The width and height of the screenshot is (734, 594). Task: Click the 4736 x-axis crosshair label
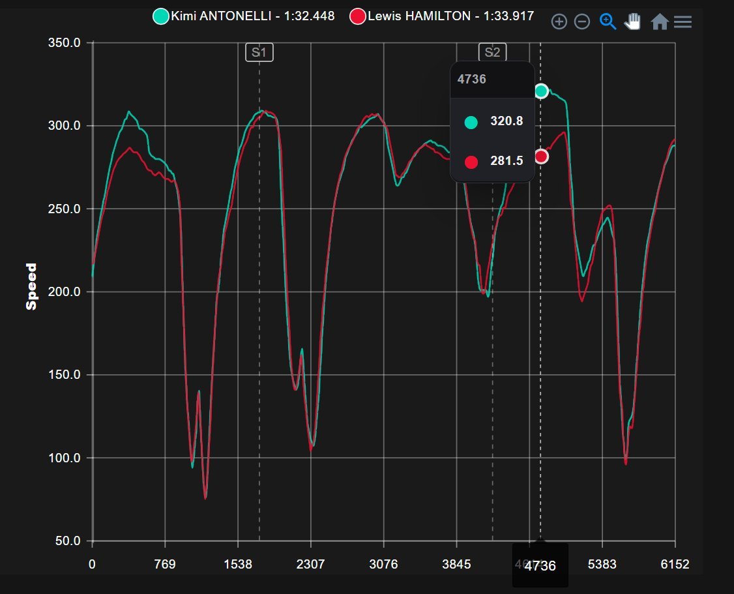point(540,566)
